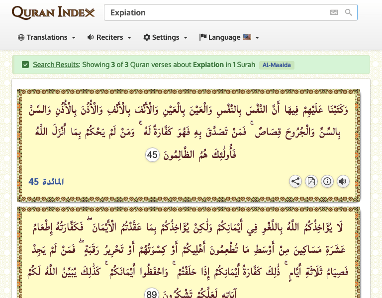Open the virtual keyboard icon
The height and width of the screenshot is (298, 382).
[334, 12]
